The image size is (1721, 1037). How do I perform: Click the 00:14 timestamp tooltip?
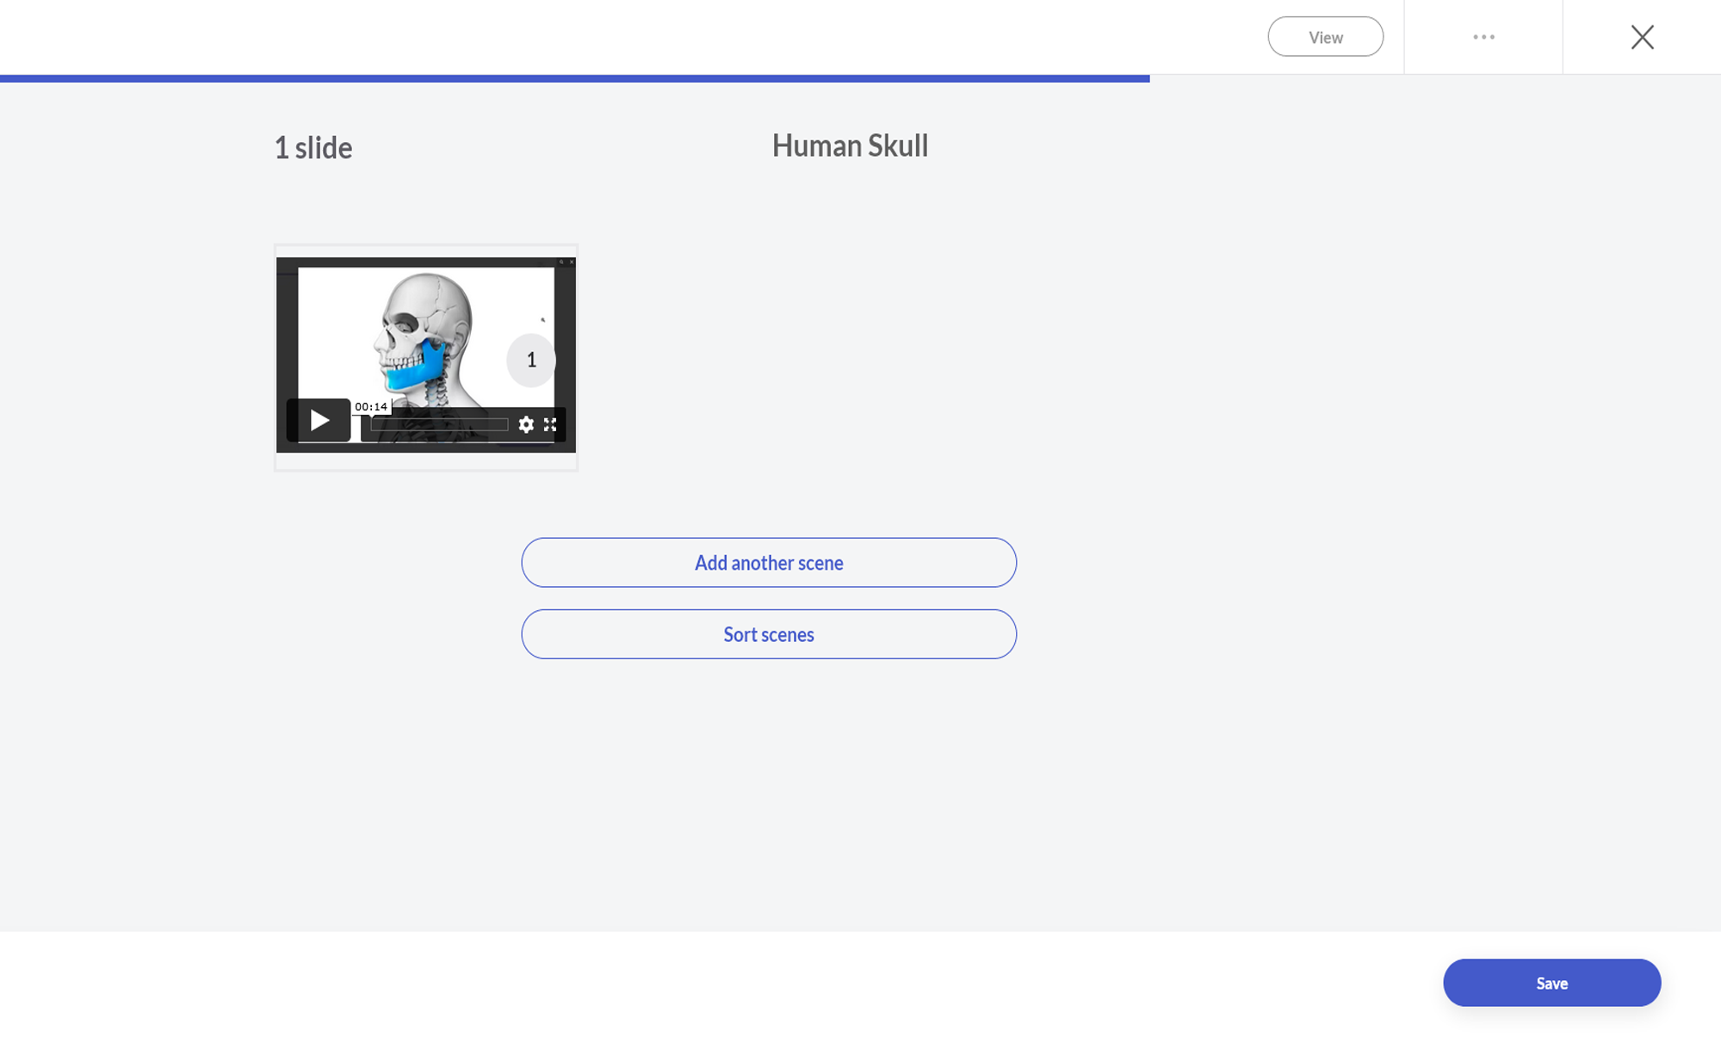371,406
